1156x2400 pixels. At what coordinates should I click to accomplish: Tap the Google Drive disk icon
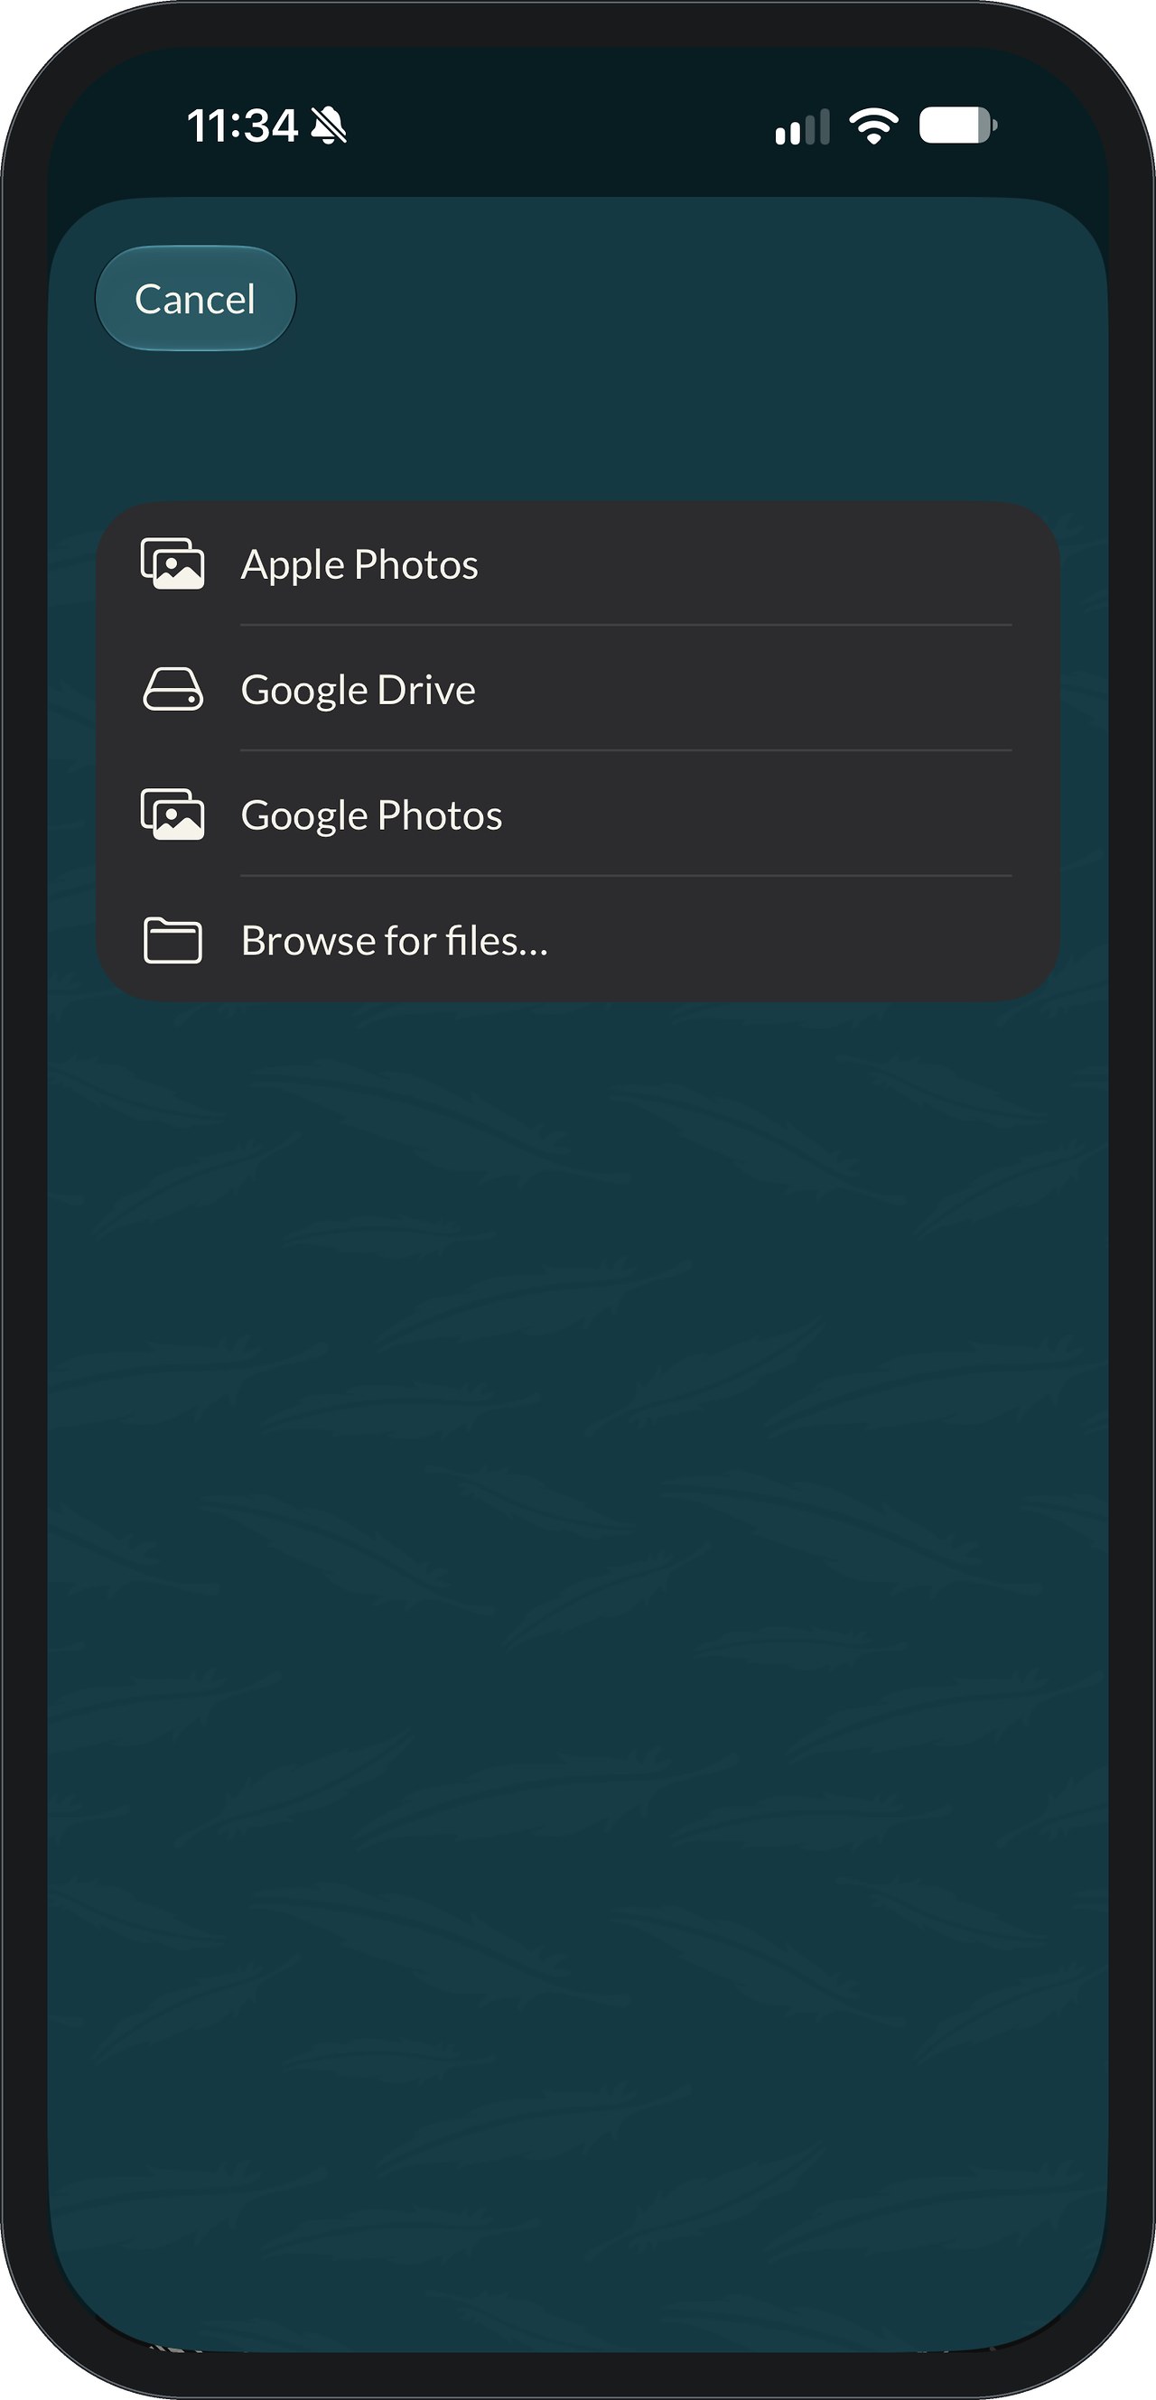172,690
